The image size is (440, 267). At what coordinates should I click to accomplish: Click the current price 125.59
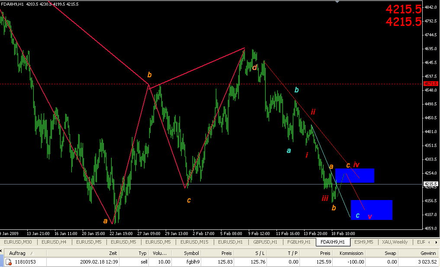click(x=324, y=262)
